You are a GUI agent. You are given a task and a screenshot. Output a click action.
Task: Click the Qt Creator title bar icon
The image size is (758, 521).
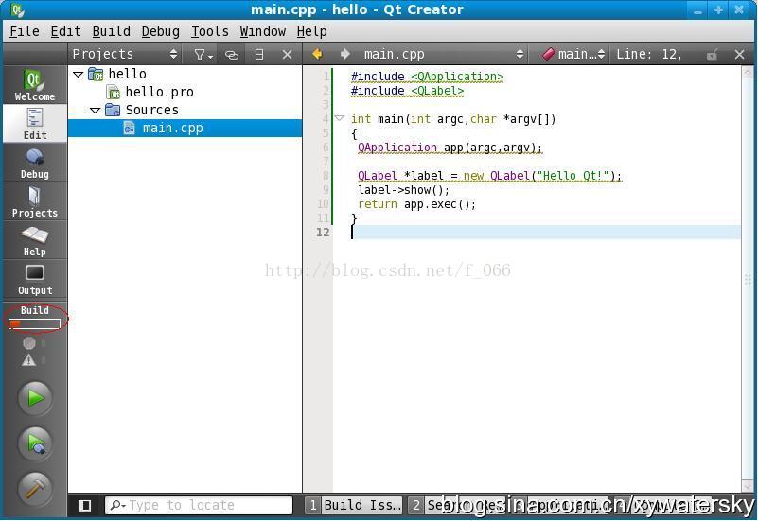(x=17, y=9)
